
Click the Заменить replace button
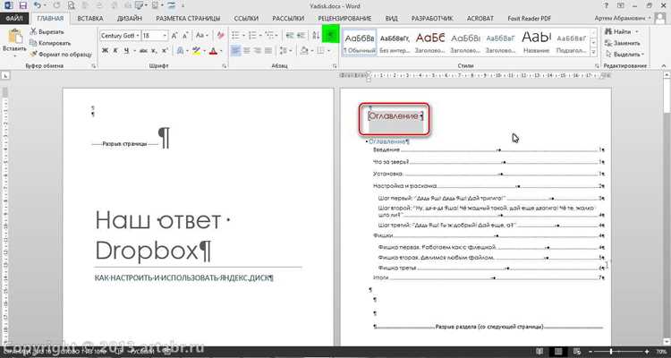coord(623,43)
